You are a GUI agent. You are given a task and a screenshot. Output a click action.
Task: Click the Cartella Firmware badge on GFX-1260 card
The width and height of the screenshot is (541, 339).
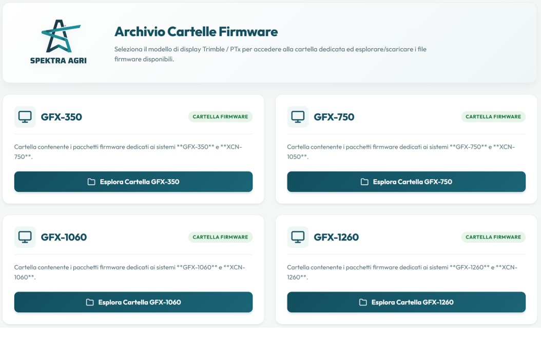(493, 237)
